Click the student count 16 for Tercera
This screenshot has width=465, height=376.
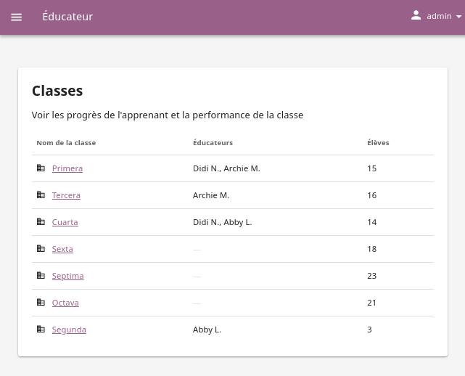pyautogui.click(x=372, y=195)
